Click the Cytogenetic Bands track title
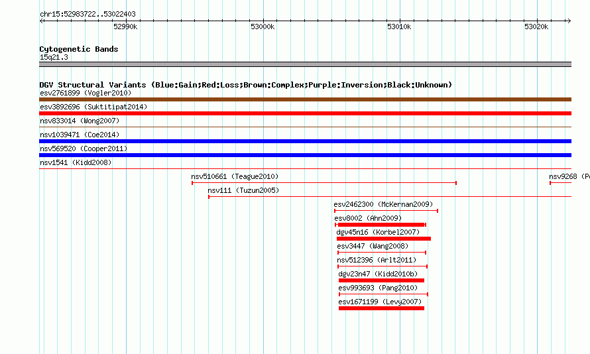This screenshot has height=354, width=590. 79,49
